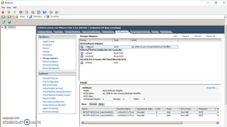The height and width of the screenshot is (127, 227).
Task: Open the Authentication Services link
Action: (x=52, y=89)
